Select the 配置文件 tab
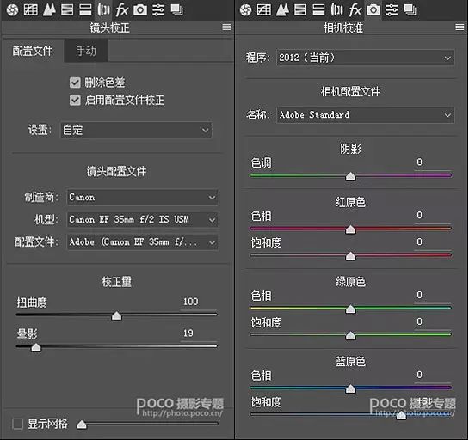 33,51
